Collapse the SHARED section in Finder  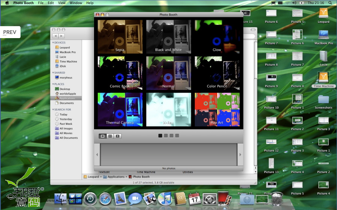(x=53, y=73)
